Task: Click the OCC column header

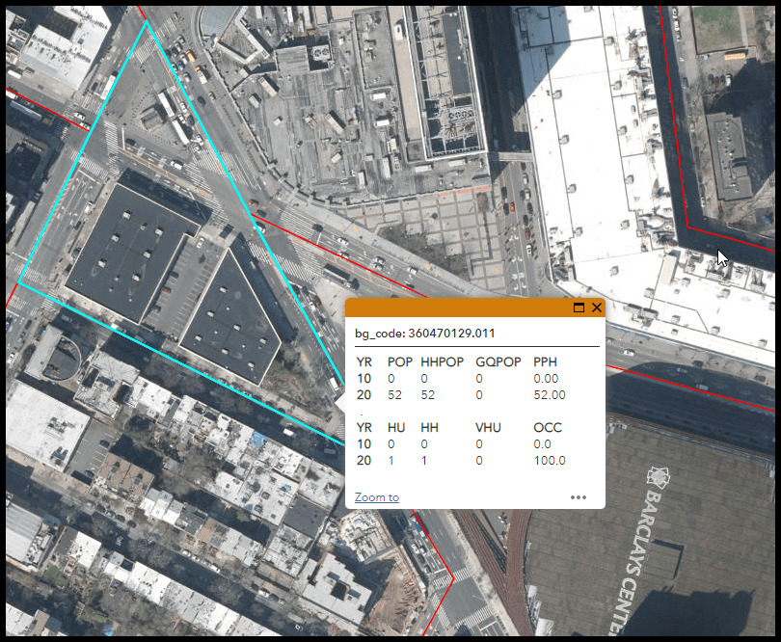Action: 548,427
